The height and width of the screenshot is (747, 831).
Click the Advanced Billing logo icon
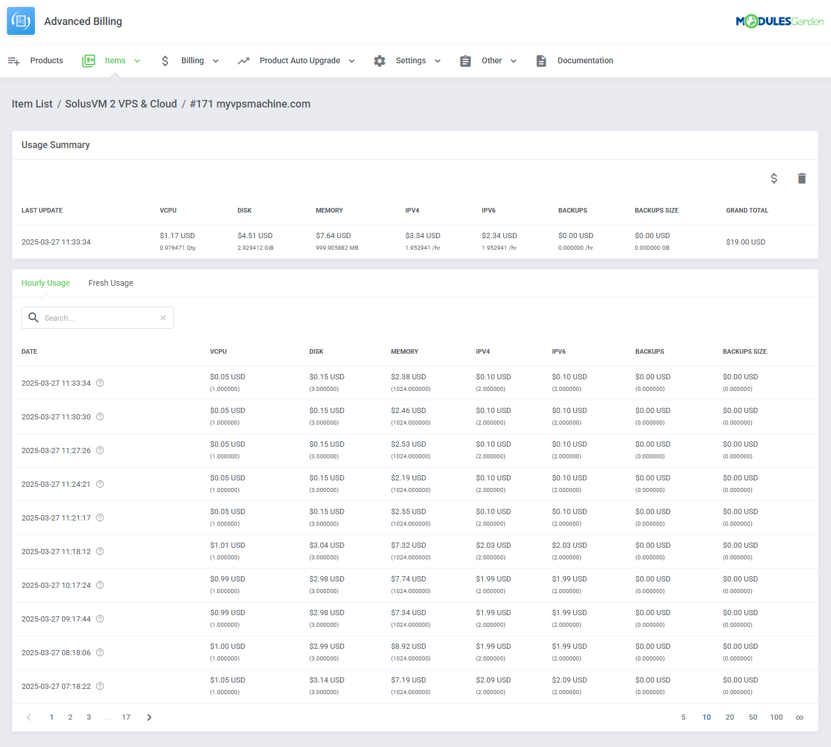(x=21, y=21)
